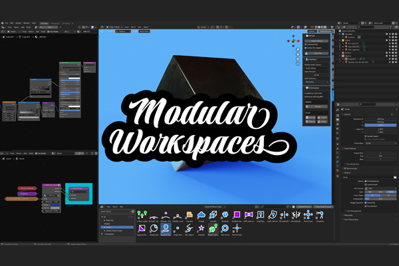Open the Render menu

tap(19, 23)
